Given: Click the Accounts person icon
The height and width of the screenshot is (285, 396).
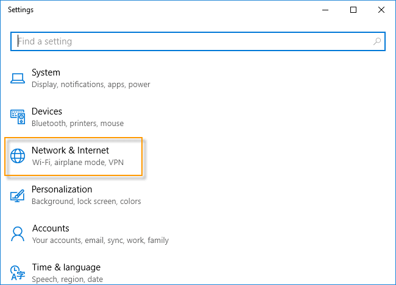Looking at the screenshot, I should [x=18, y=234].
